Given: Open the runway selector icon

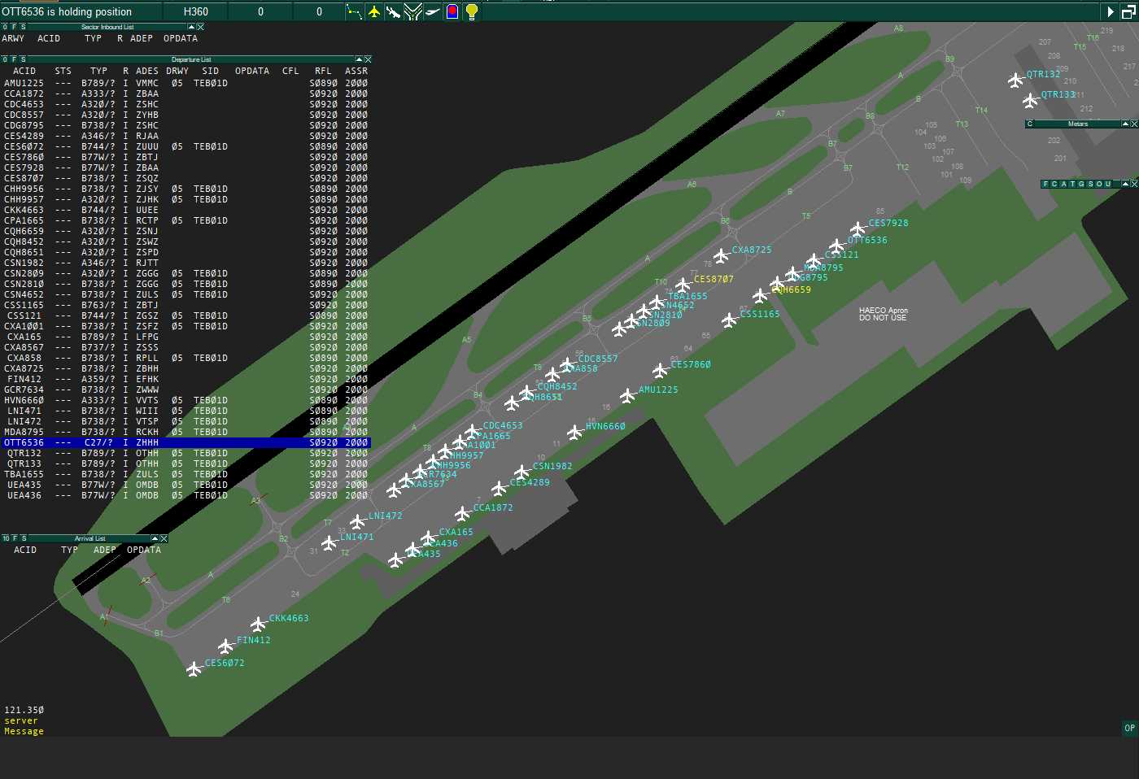Looking at the screenshot, I should click(x=412, y=11).
